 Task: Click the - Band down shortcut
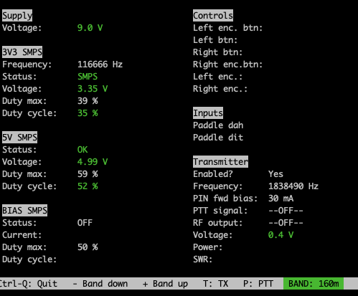[100, 284]
